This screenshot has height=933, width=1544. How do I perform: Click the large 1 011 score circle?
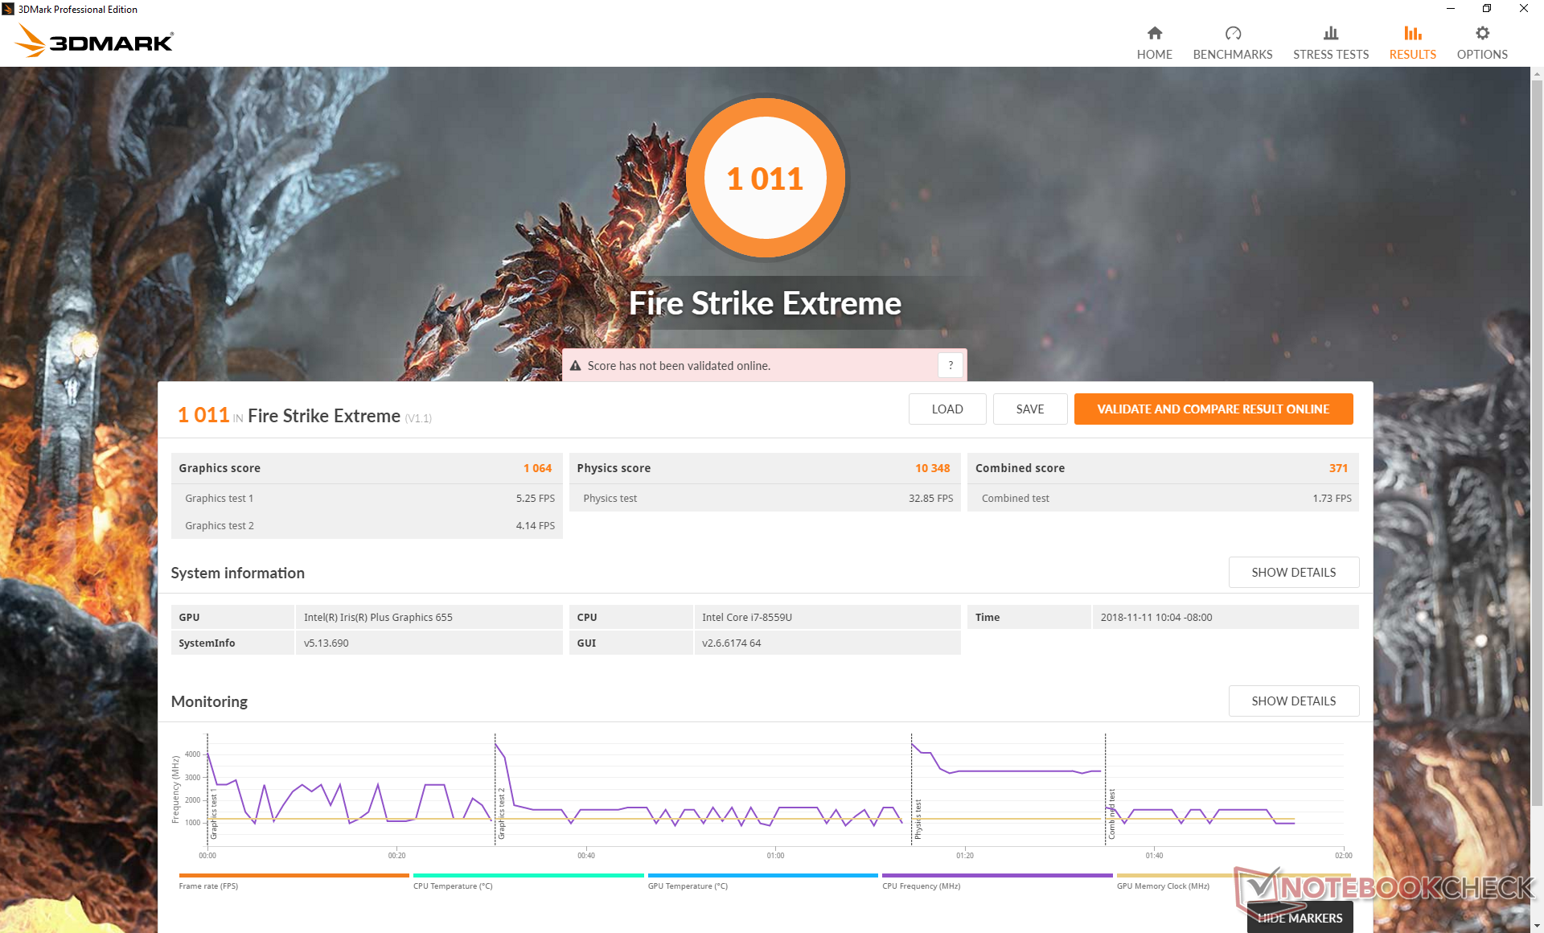point(765,178)
